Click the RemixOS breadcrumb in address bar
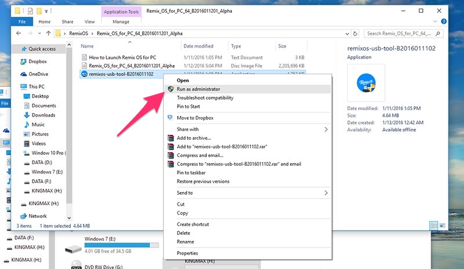The image size is (464, 269). coord(78,34)
